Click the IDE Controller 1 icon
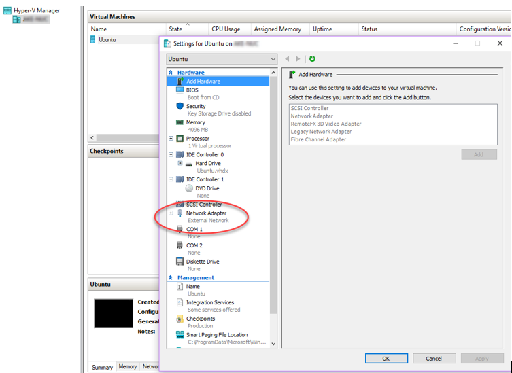 [x=180, y=179]
